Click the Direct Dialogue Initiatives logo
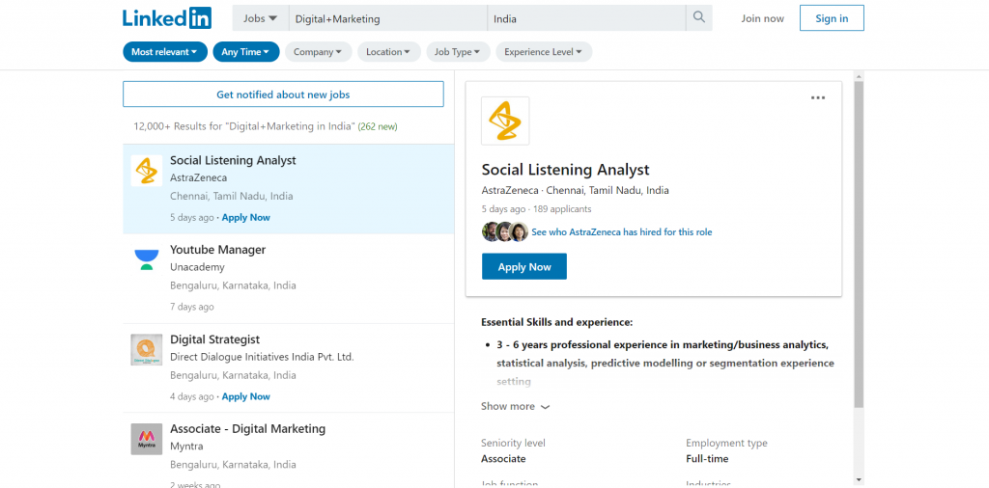This screenshot has width=989, height=488. point(147,349)
